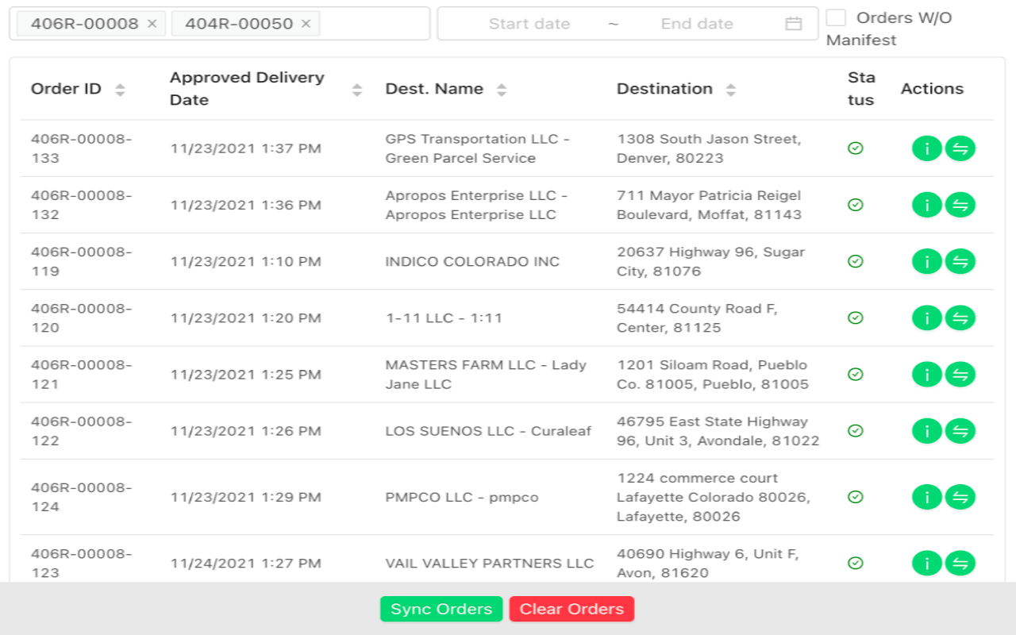Screen dimensions: 1016x635
Task: Open info for MASTERS FARM LLC order
Action: click(x=926, y=374)
